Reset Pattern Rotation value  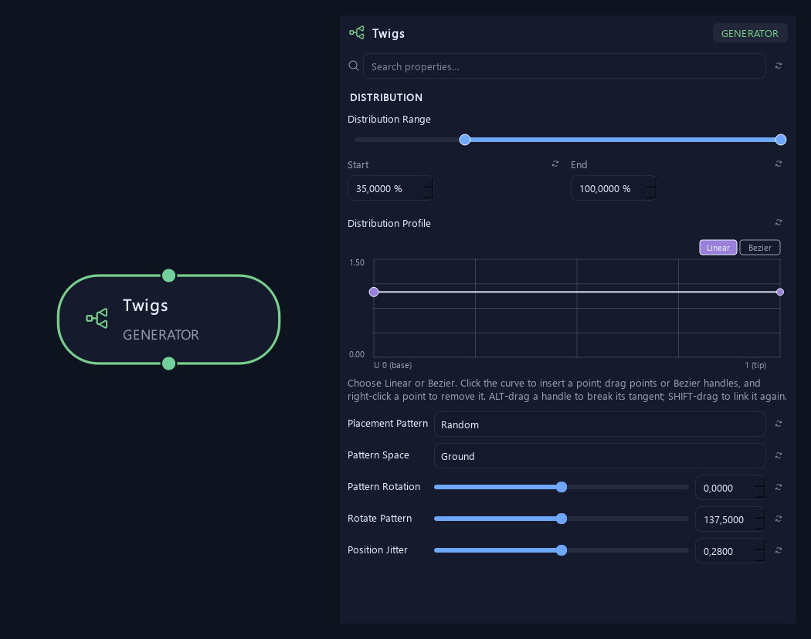(x=779, y=487)
